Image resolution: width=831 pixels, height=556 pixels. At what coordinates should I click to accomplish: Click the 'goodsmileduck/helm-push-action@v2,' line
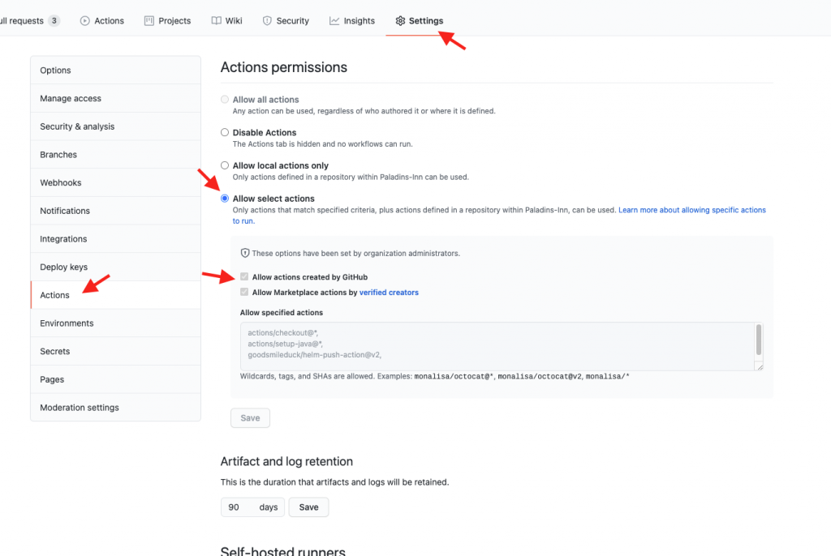click(x=314, y=355)
